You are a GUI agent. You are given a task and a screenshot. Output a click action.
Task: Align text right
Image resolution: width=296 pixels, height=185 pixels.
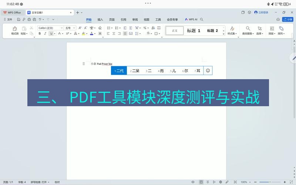120,33
